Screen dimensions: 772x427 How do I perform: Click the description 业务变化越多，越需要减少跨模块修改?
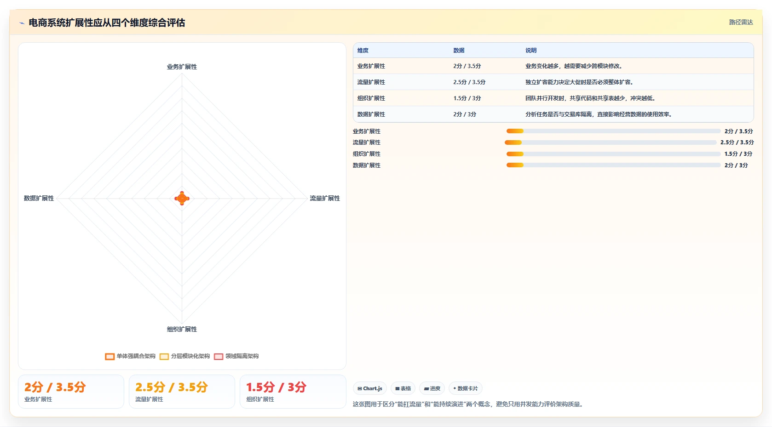pos(575,66)
